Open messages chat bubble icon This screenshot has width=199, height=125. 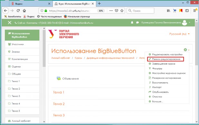137,23
